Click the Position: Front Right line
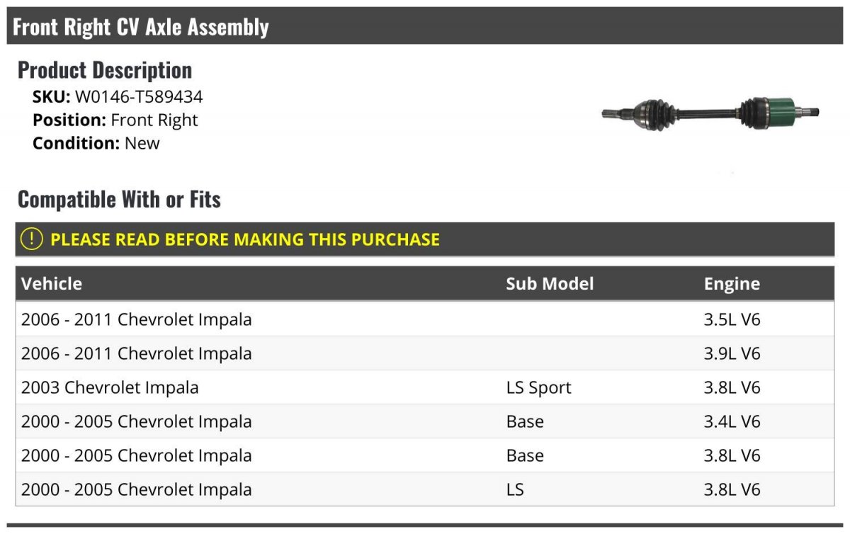This screenshot has height=534, width=850. pos(115,120)
